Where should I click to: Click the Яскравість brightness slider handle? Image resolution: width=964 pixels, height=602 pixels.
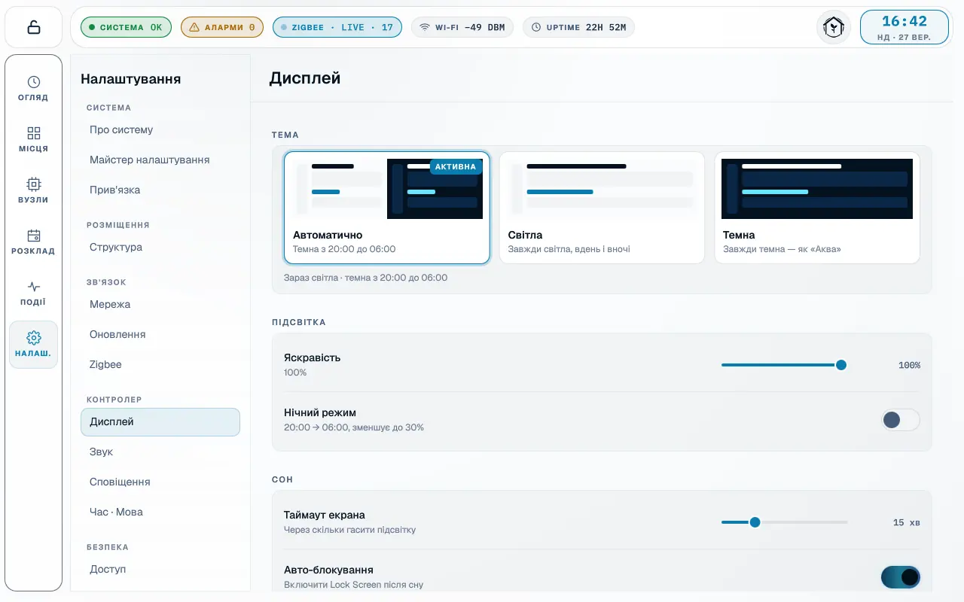[841, 365]
